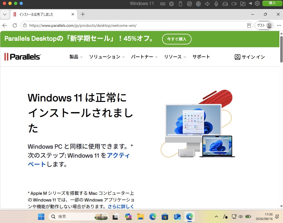Collapse Parallels toolbar with triangle arrow
The image size is (283, 223).
pos(250,3)
